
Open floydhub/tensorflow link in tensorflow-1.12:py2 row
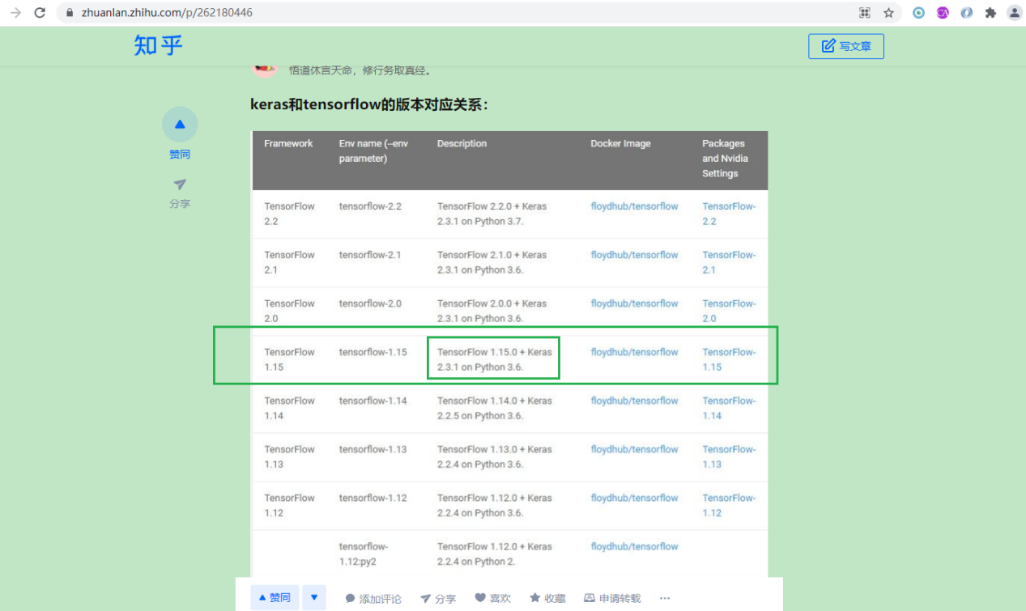pyautogui.click(x=634, y=546)
